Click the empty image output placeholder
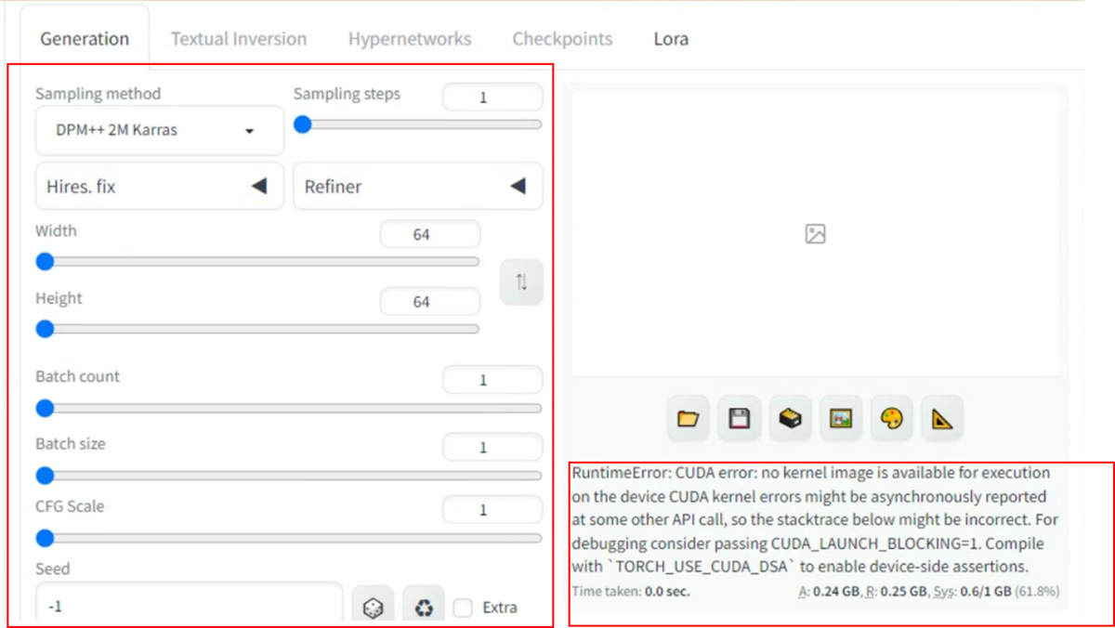The height and width of the screenshot is (628, 1115). (x=816, y=234)
